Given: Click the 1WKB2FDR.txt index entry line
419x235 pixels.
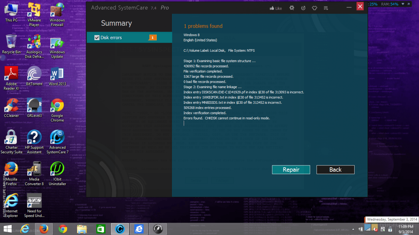Looking at the screenshot, I should click(x=233, y=97).
